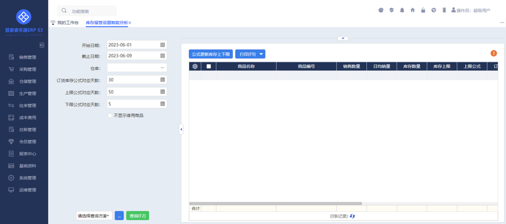506x224 pixels.
Task: Open the 请选择查询方案 dropdown
Action: tap(94, 216)
